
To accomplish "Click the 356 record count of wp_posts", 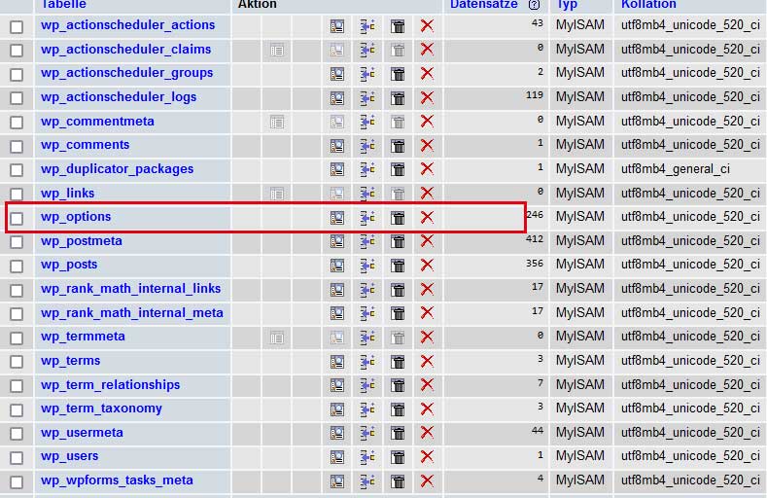I will click(x=535, y=264).
